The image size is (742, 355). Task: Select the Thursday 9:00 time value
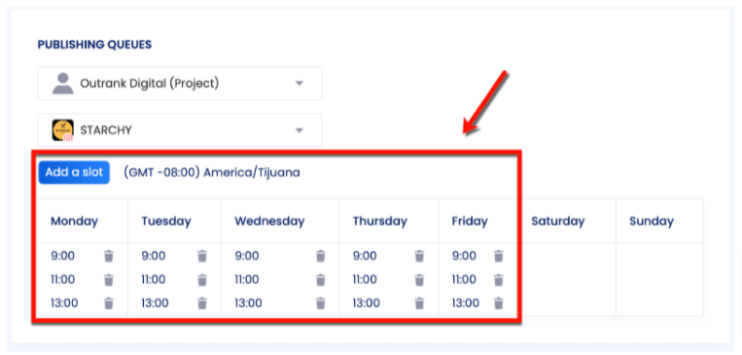(x=365, y=256)
